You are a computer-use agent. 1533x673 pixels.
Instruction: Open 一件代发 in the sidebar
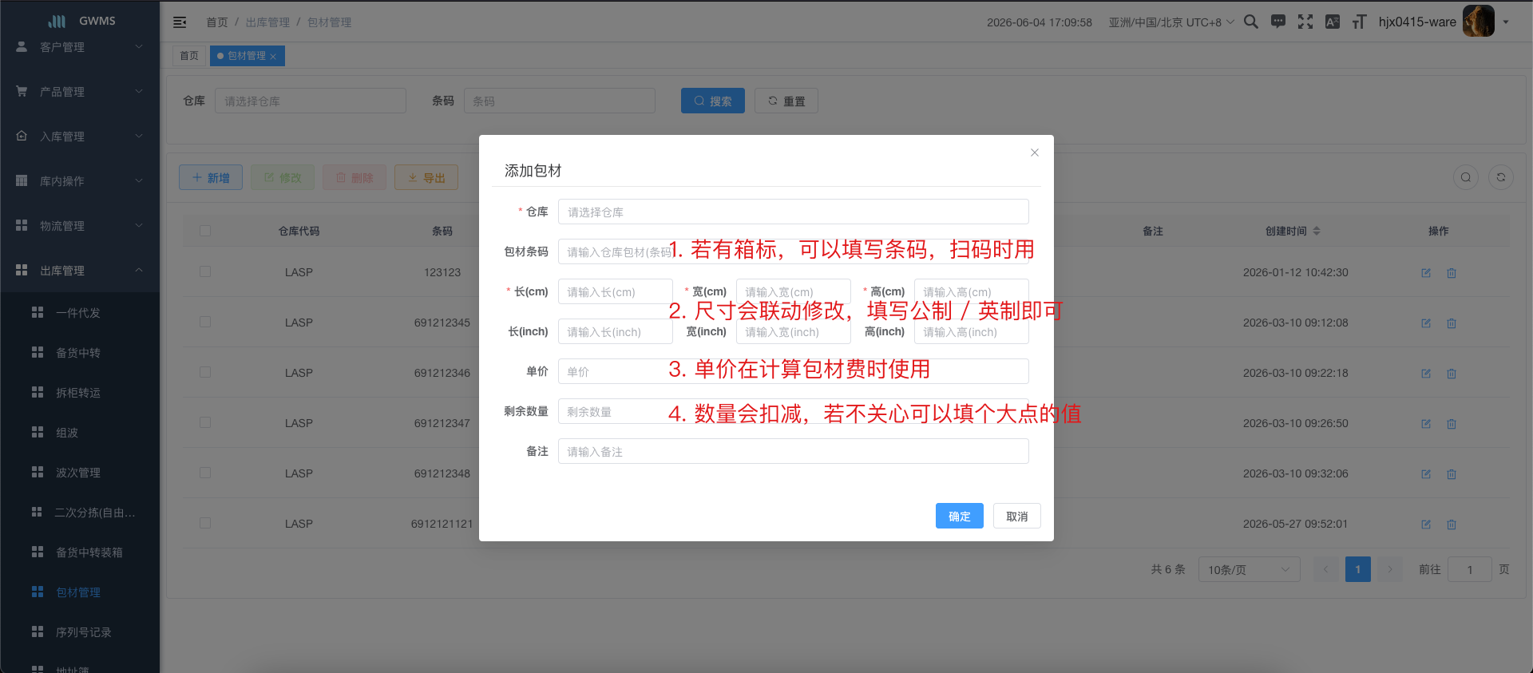coord(80,313)
